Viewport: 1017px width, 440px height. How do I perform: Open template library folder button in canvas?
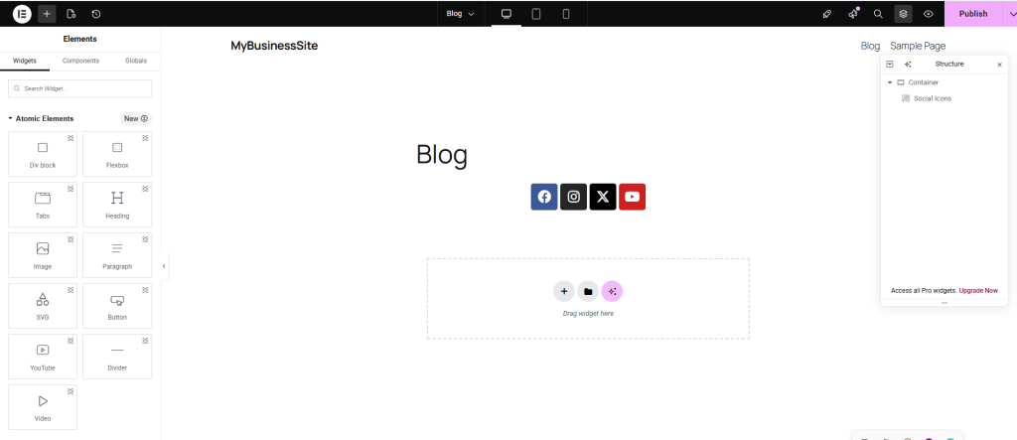[588, 291]
